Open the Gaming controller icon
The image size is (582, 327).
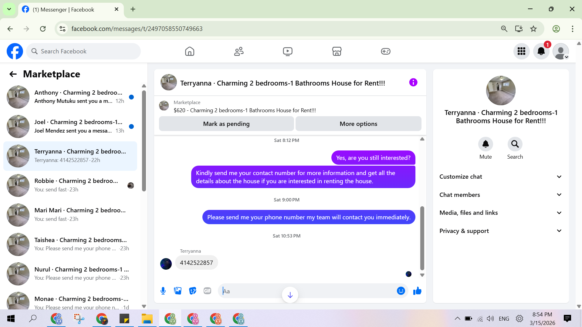[386, 51]
